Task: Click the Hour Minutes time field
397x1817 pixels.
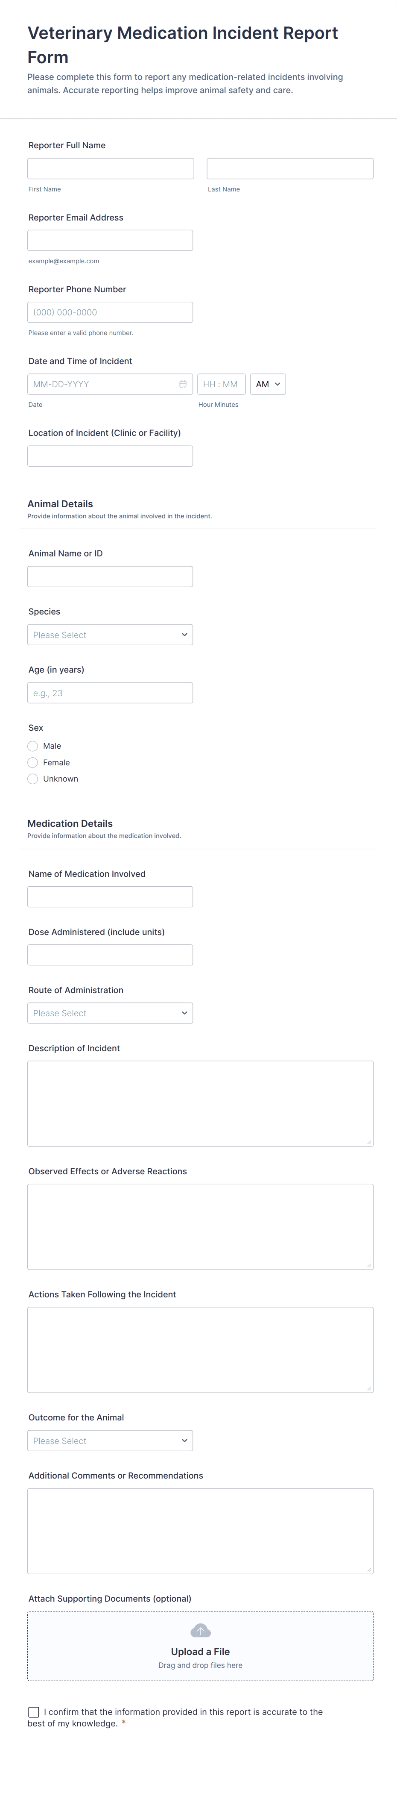Action: click(222, 385)
